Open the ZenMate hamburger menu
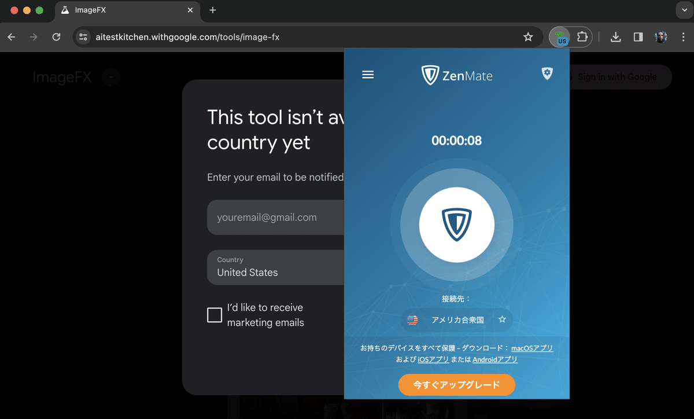Image resolution: width=694 pixels, height=419 pixels. tap(368, 74)
